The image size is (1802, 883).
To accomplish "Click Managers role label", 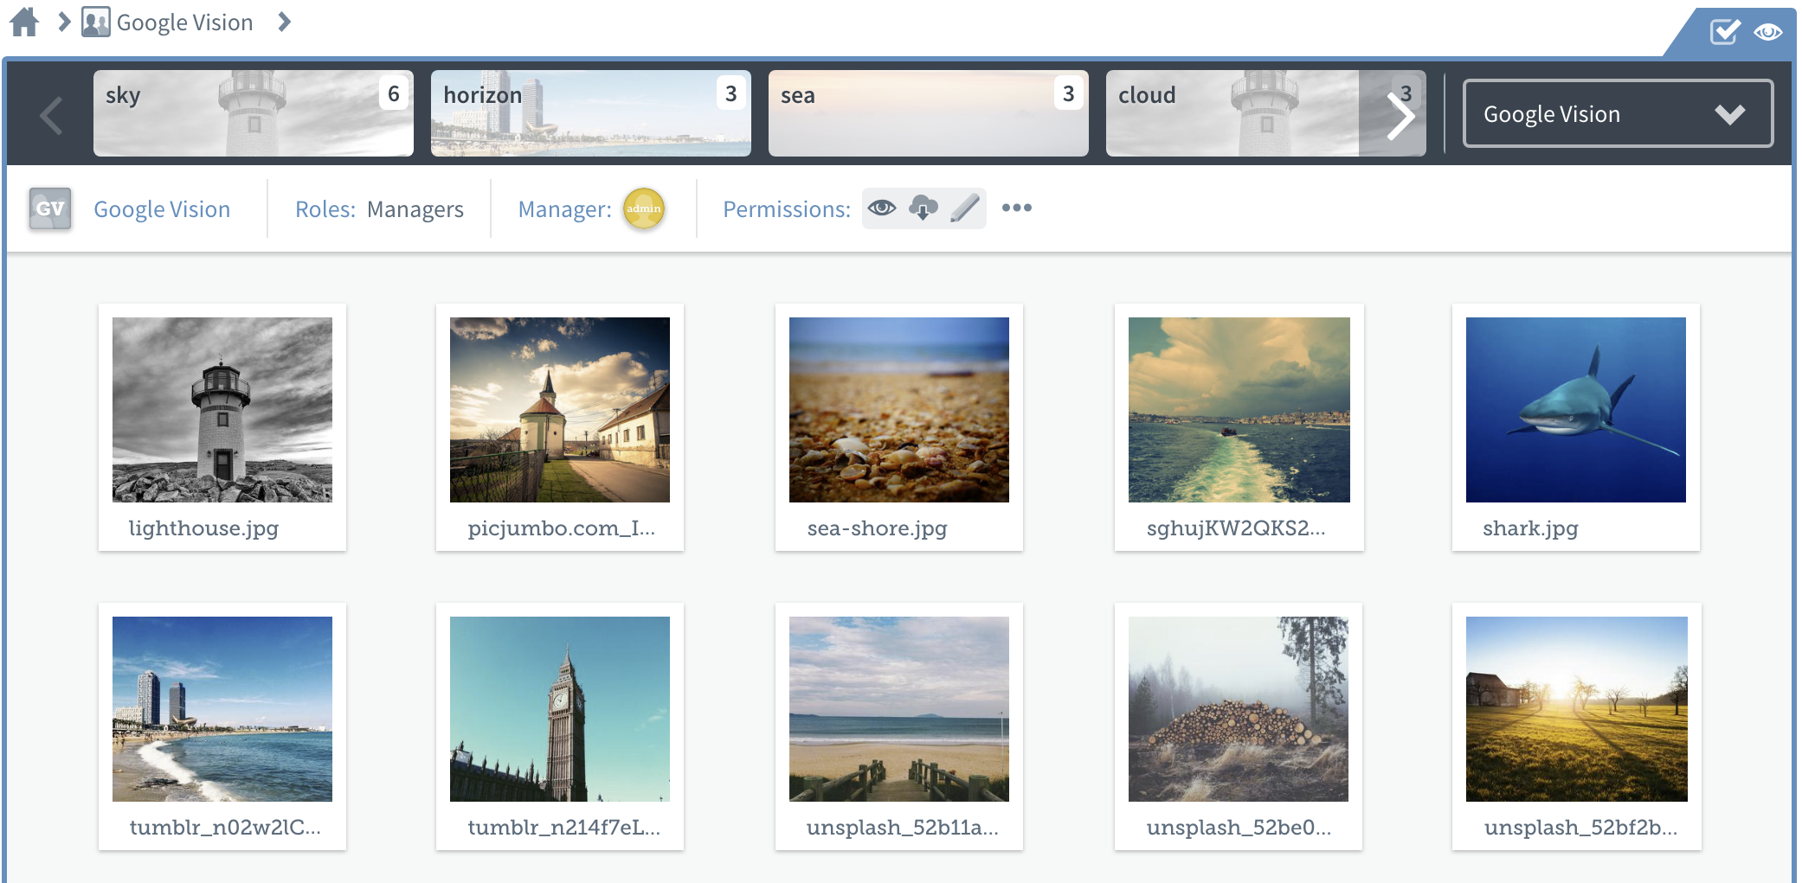I will click(x=415, y=209).
